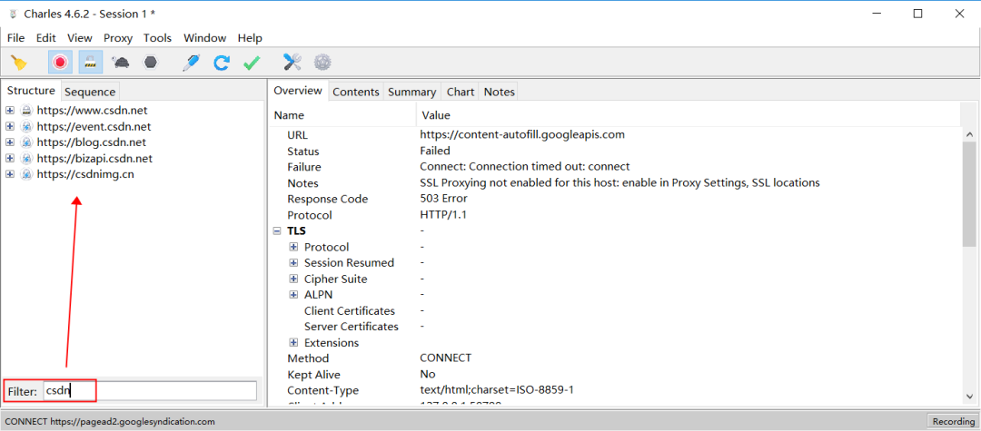The image size is (981, 431).
Task: Click into the Filter text field
Action: tap(149, 391)
